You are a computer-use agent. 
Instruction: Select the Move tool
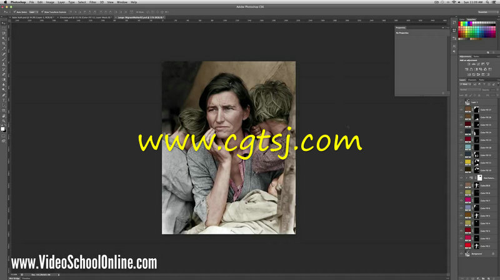coord(4,23)
